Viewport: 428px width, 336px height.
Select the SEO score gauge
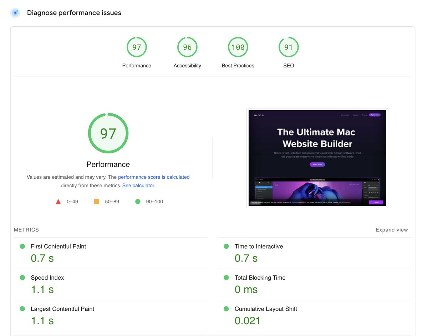click(x=289, y=47)
